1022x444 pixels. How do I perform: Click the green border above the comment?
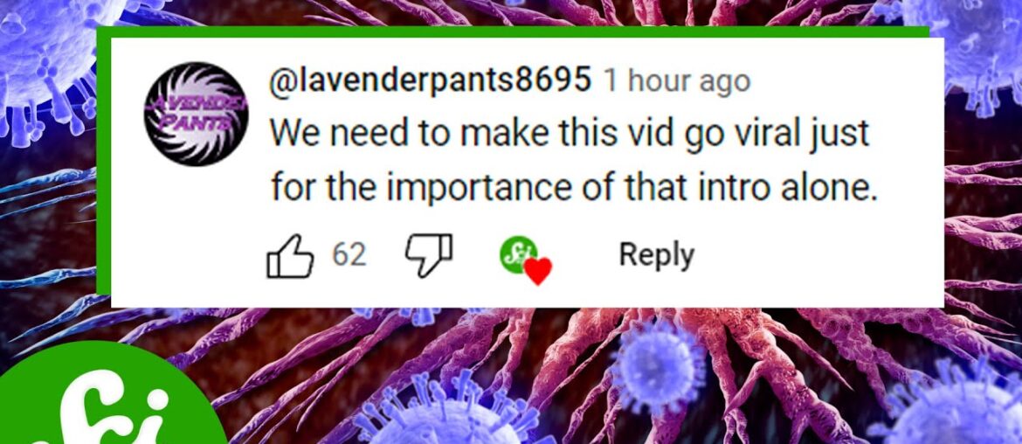(x=512, y=31)
